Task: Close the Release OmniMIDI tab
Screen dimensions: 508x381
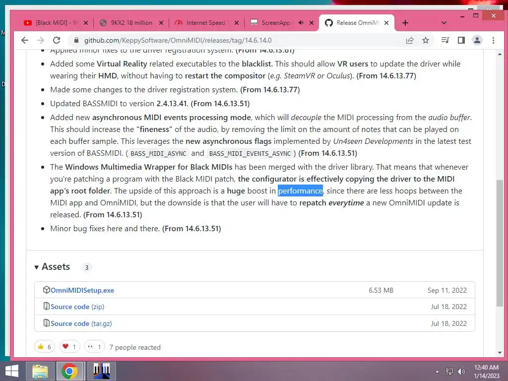Action: (386, 23)
